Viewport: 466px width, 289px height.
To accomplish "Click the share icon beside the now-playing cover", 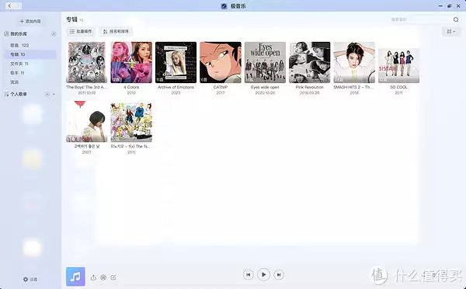I will click(93, 277).
